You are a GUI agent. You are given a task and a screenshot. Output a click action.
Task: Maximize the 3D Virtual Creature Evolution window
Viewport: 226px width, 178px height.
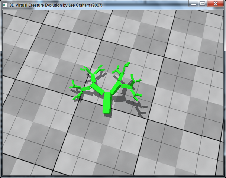tap(203, 4)
